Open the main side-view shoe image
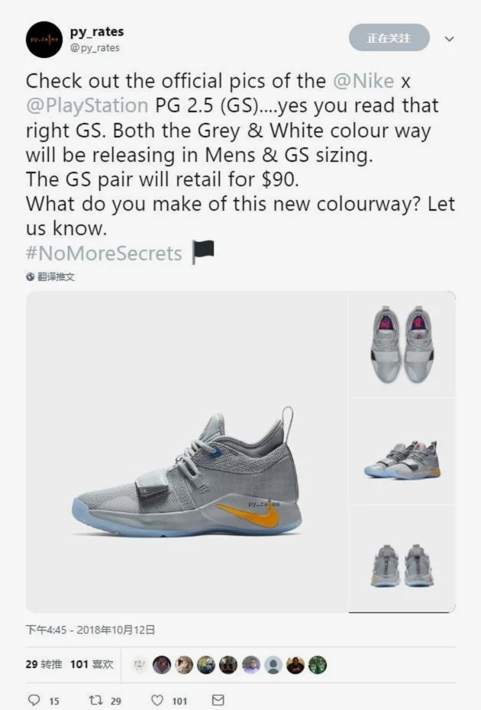The width and height of the screenshot is (481, 710). (186, 452)
